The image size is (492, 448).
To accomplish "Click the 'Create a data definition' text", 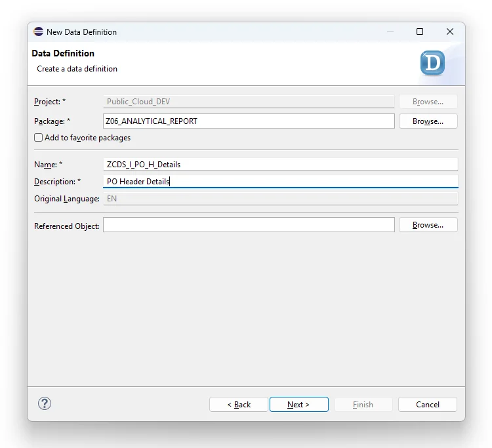I will pos(77,69).
